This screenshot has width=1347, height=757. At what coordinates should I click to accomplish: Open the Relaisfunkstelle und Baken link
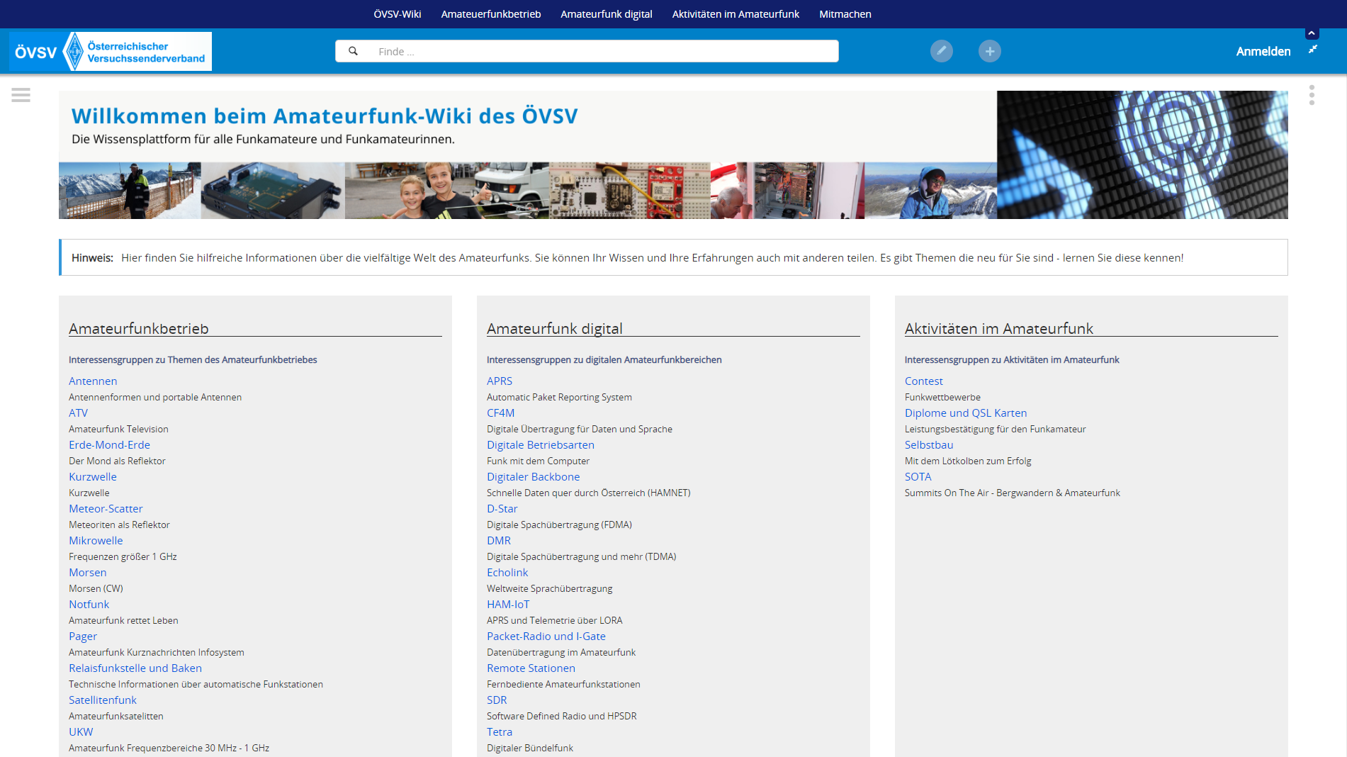click(135, 668)
